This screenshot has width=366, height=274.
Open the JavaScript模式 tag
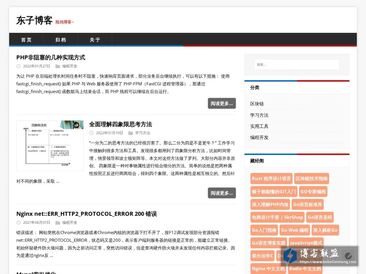(306, 243)
